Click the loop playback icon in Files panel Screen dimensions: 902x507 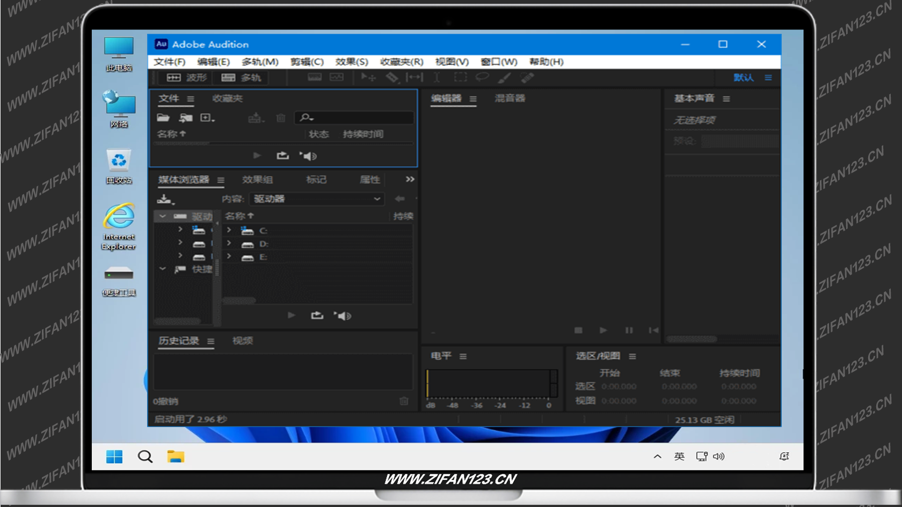tap(282, 156)
